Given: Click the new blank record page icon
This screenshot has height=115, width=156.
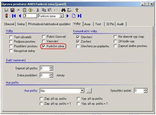Looking at the screenshot, I should 74,16.
